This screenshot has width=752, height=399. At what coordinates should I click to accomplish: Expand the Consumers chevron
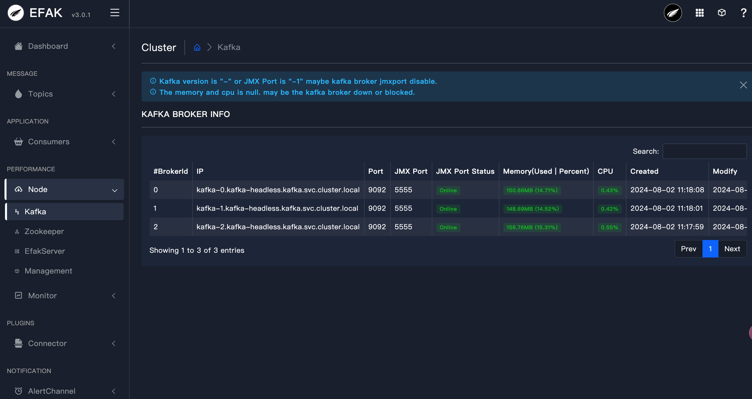click(114, 142)
